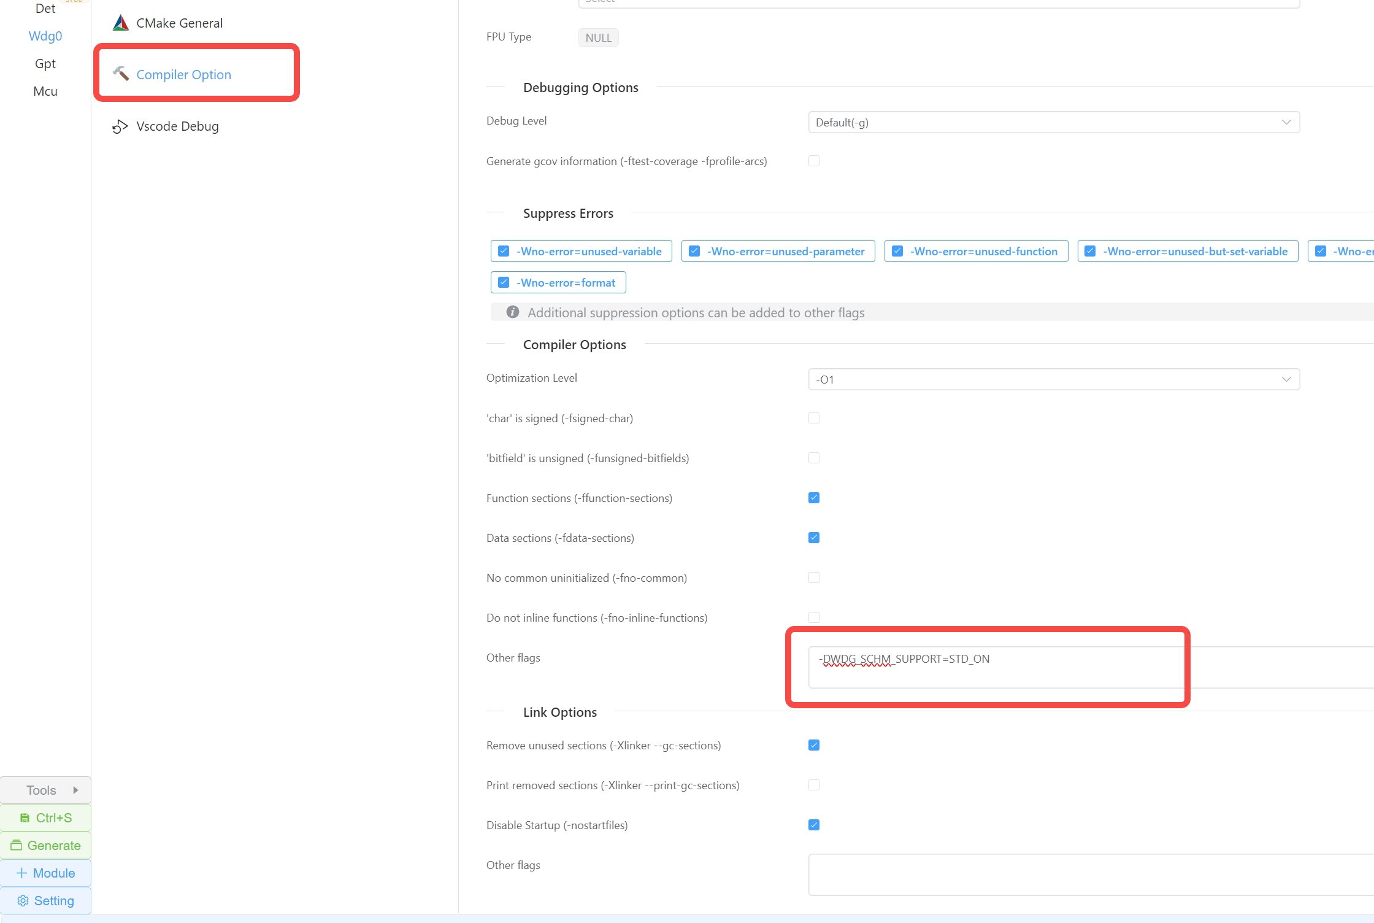Viewport: 1374px width, 923px height.
Task: Toggle -Wno-error=unused-variable suppression checkbox
Action: click(504, 252)
